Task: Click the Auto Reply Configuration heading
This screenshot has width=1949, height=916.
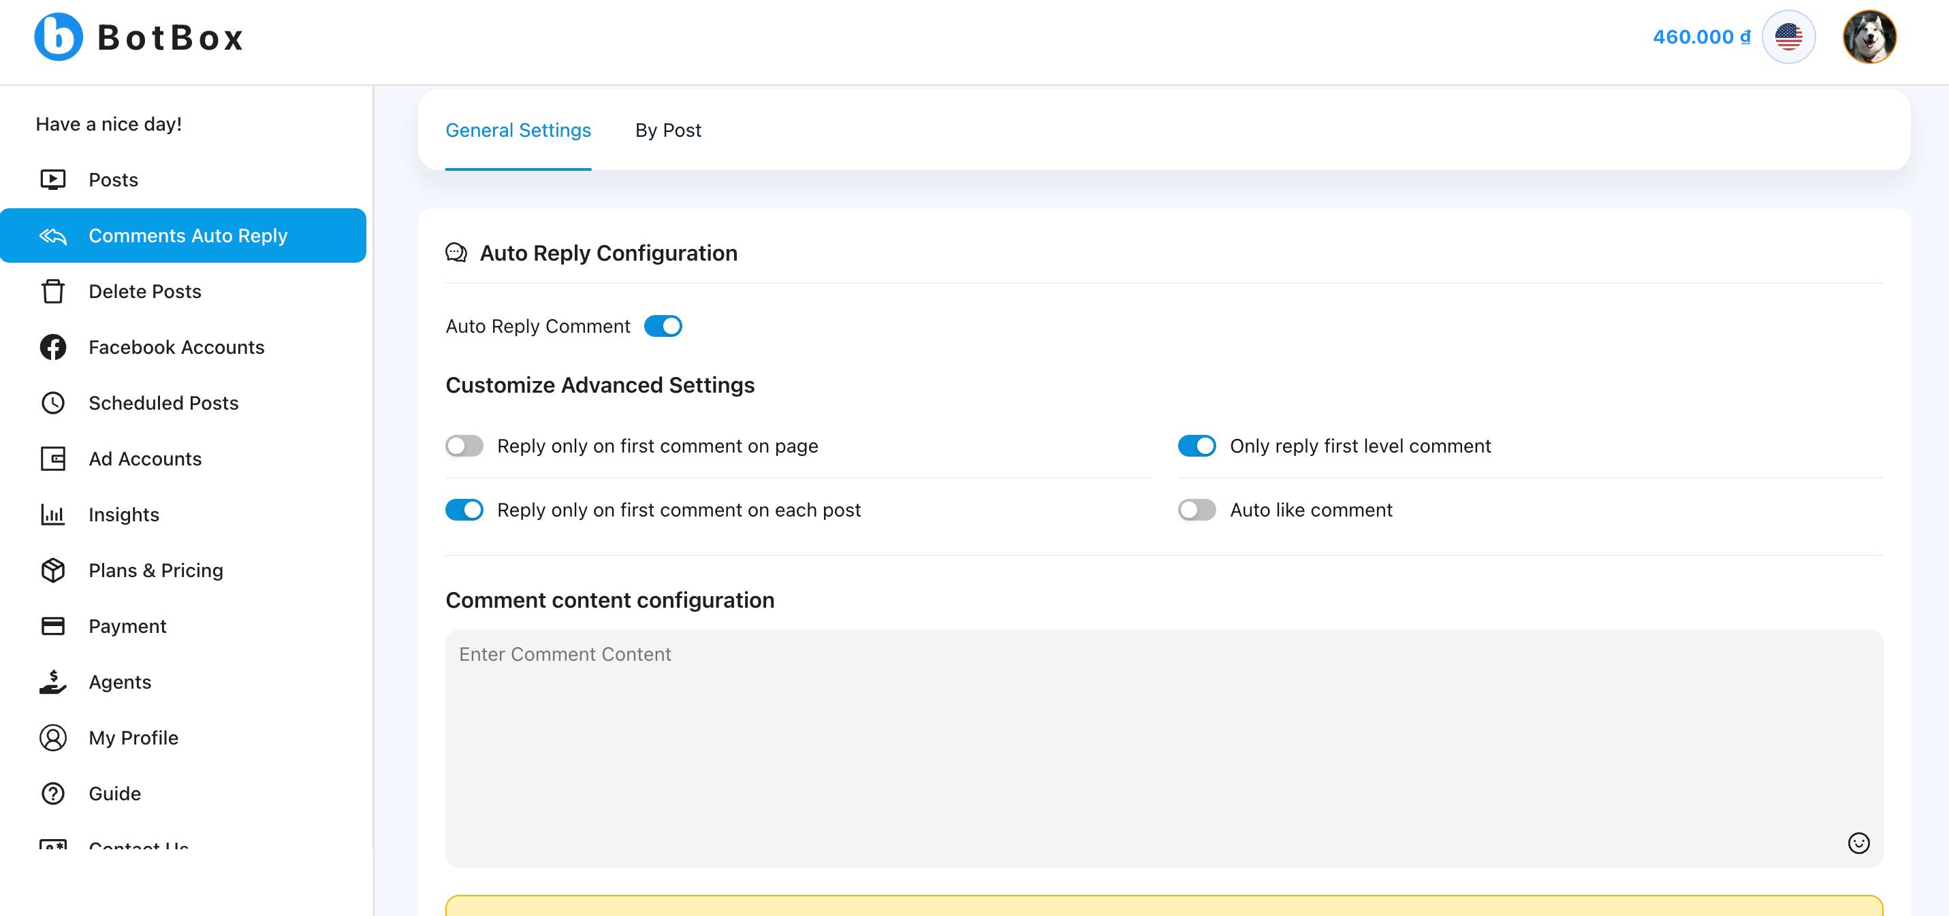Action: coord(608,252)
